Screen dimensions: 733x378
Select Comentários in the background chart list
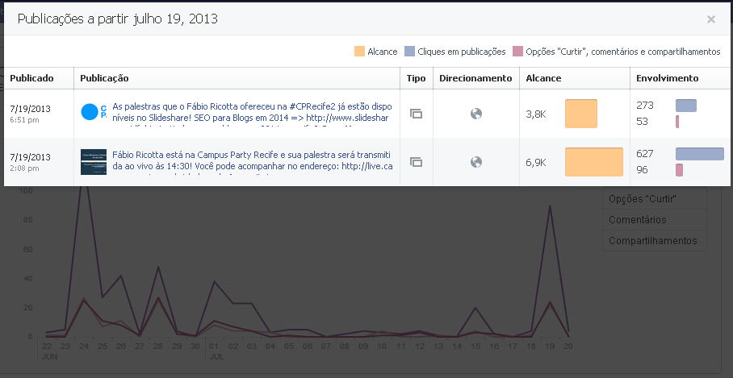[x=637, y=219]
